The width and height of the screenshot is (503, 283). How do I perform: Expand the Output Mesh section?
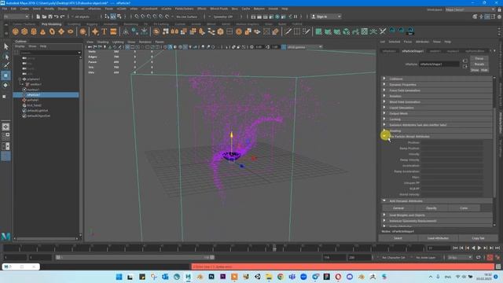point(438,113)
